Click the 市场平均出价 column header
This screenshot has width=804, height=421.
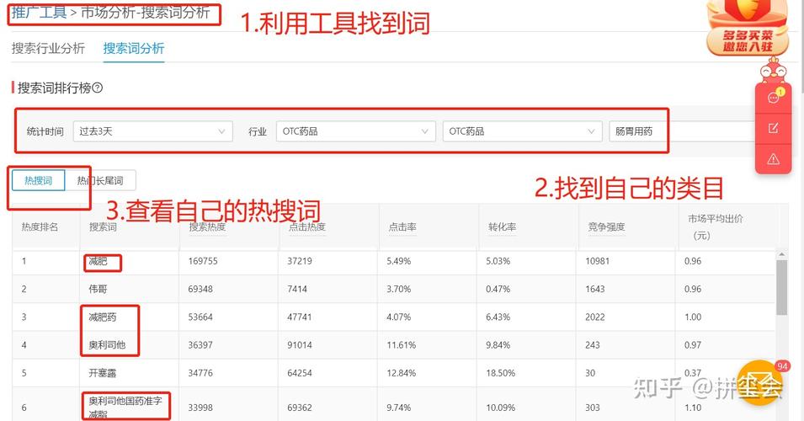[x=715, y=226]
